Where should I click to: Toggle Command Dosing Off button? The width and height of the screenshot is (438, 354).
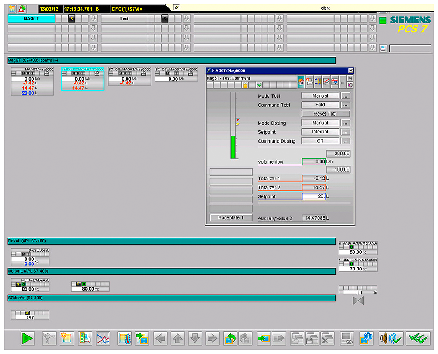320,141
